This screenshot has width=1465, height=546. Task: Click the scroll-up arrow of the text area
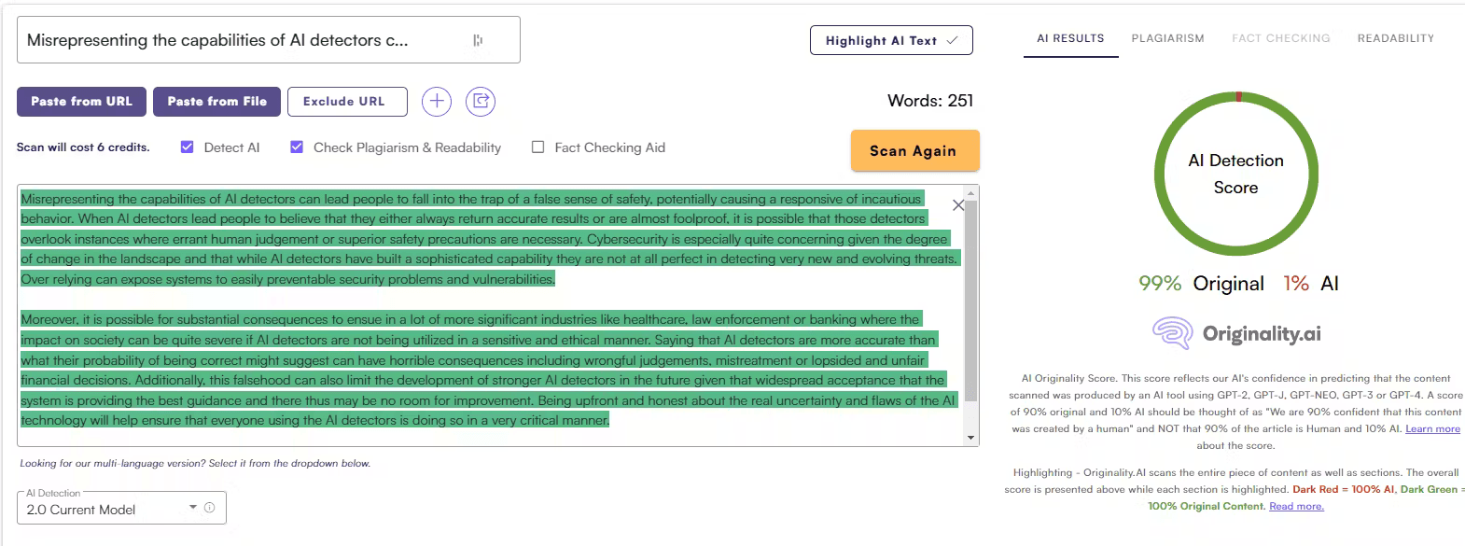(x=971, y=193)
